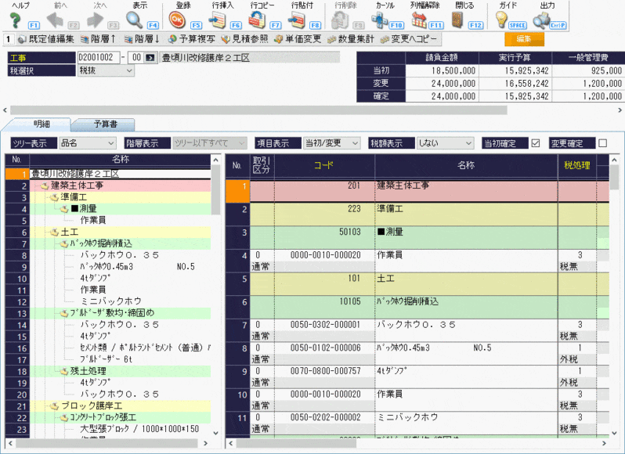
Task: Click the 次へ forward arrow icon
Action: coord(95,20)
